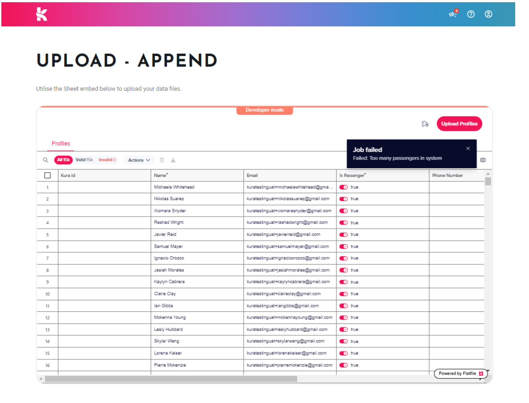Click the truck jobs icon beside Upload Profiles
The height and width of the screenshot is (403, 529).
click(425, 124)
